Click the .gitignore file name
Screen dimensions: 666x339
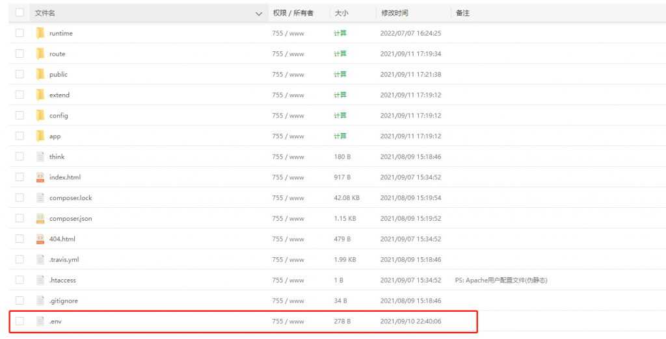64,301
